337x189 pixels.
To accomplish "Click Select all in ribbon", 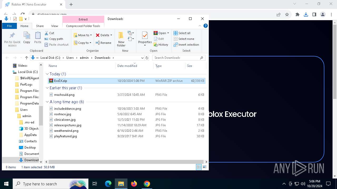I will tap(182, 33).
